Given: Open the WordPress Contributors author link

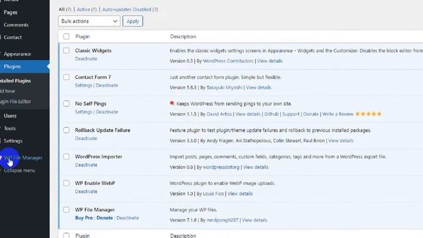Looking at the screenshot, I should click(228, 61).
